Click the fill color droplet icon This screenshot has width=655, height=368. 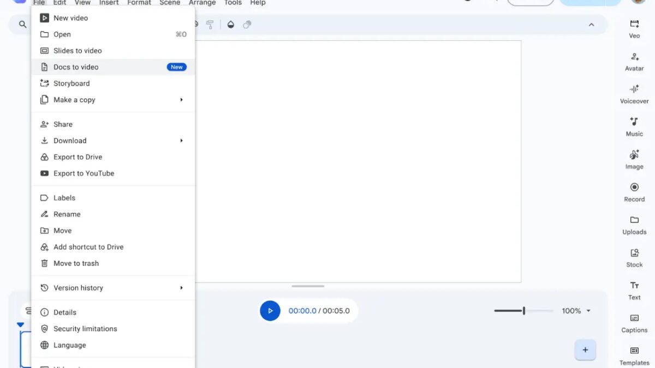tap(230, 25)
